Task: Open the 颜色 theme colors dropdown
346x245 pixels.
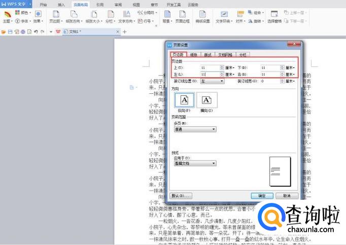Action: pos(23,13)
